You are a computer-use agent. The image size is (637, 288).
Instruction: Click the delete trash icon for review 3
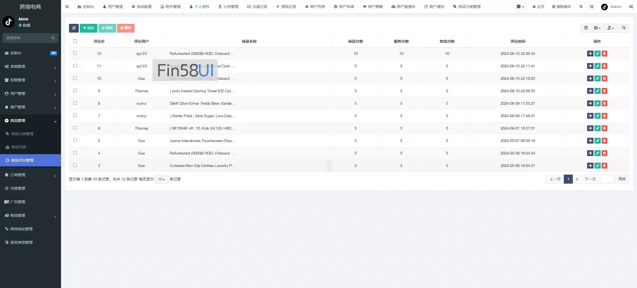click(x=604, y=166)
